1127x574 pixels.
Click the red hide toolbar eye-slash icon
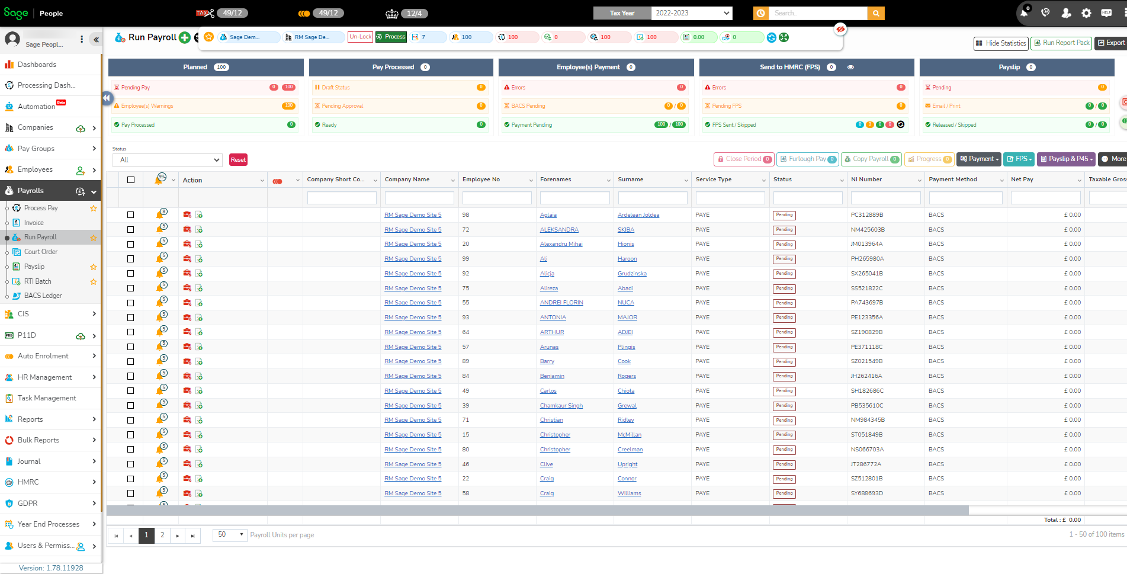pos(840,28)
